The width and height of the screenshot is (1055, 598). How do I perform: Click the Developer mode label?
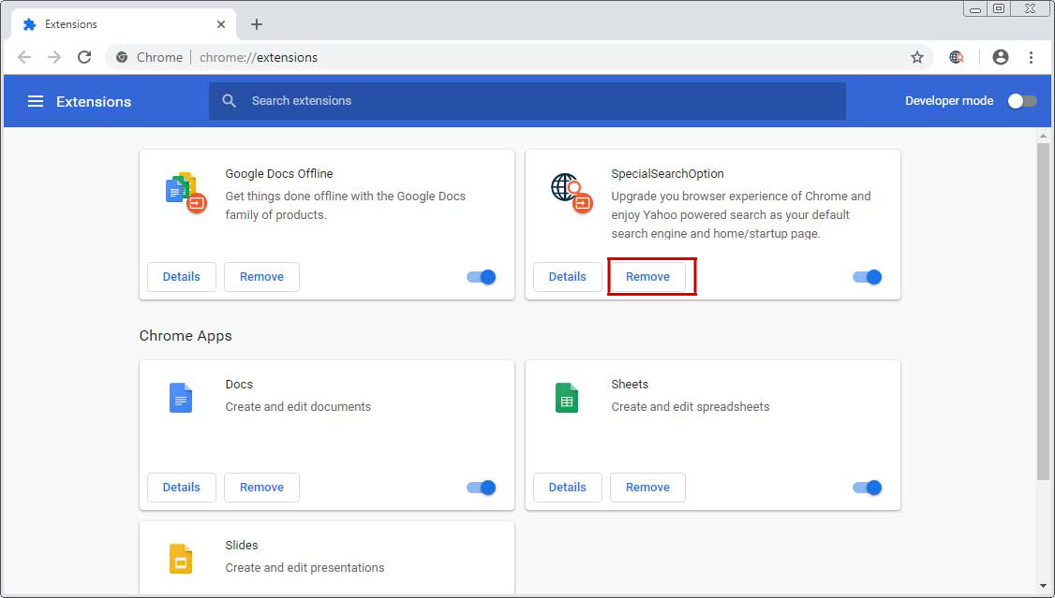pos(949,101)
